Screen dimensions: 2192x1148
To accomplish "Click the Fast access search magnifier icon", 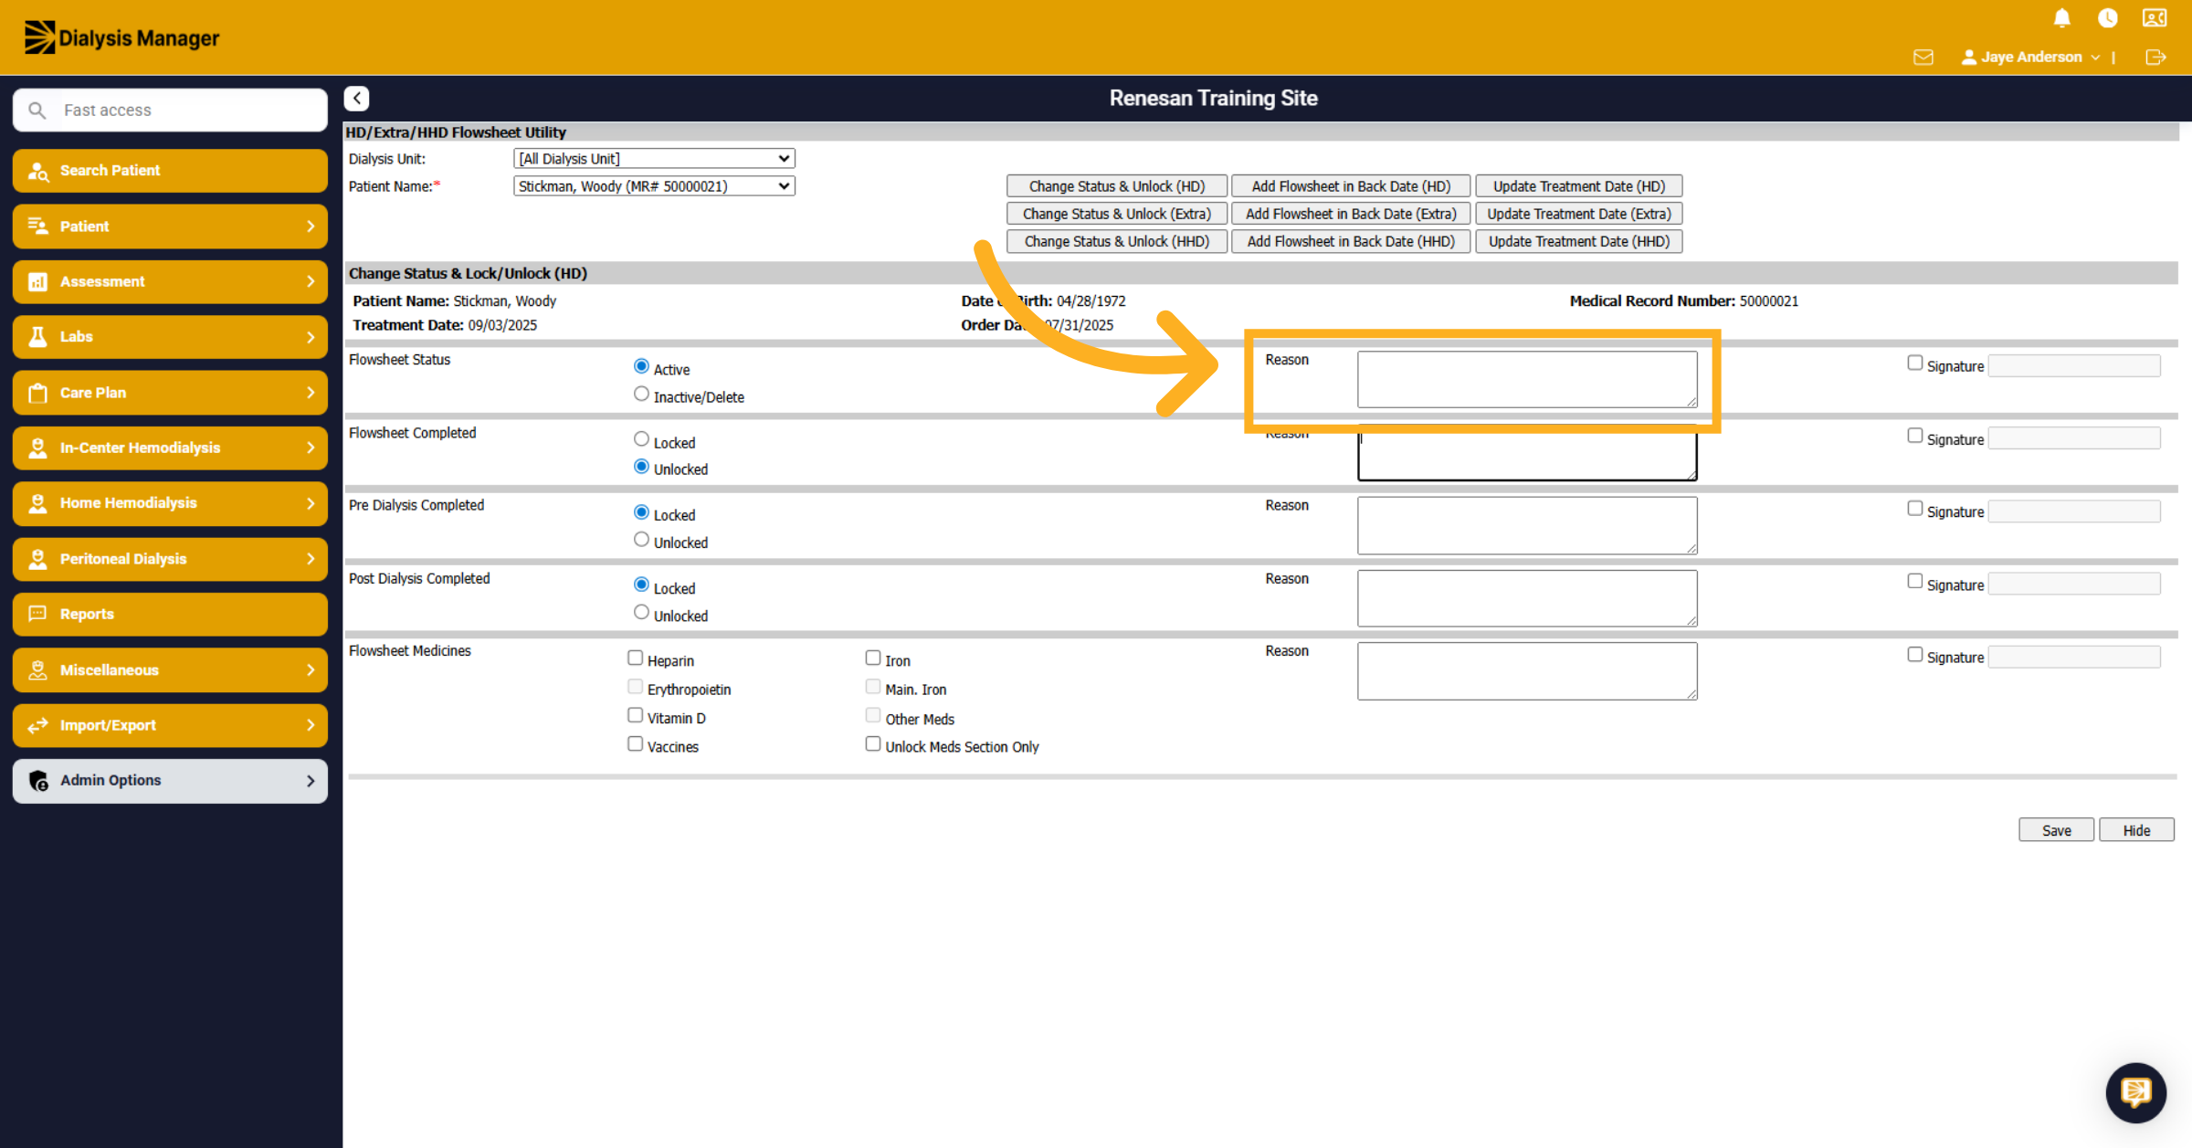I will pyautogui.click(x=37, y=110).
